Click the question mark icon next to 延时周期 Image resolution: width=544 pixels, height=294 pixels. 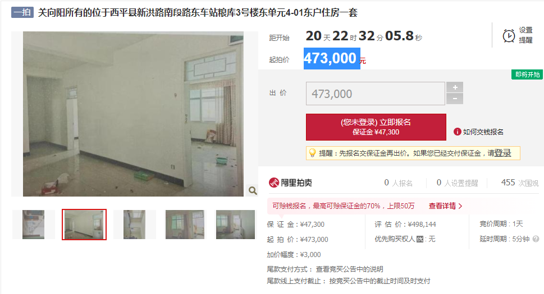tap(536, 239)
